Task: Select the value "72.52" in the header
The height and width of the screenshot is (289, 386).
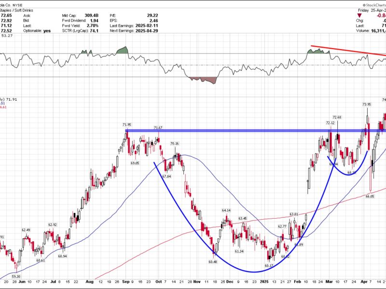Action: pos(6,31)
